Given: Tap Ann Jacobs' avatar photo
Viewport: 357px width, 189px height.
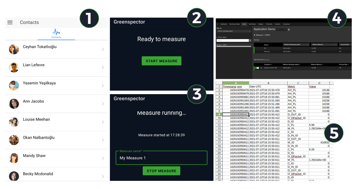Looking at the screenshot, I should tap(14, 104).
